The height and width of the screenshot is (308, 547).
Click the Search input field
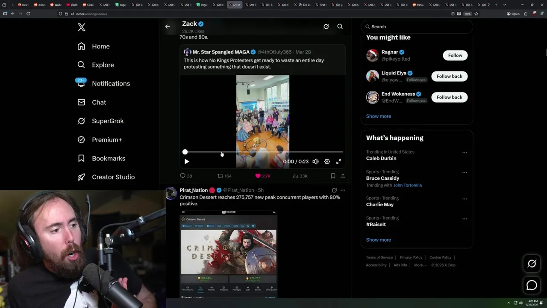click(x=417, y=27)
